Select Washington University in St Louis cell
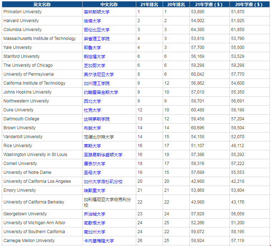Screen dimensions: 271x246 [42, 155]
